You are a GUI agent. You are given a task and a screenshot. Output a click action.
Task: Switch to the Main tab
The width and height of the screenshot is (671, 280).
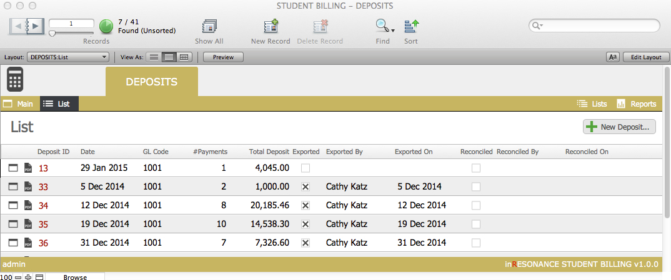[19, 104]
